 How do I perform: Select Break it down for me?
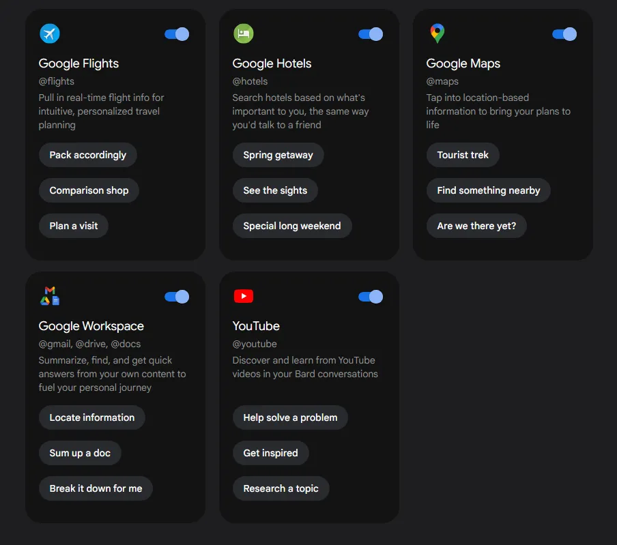96,488
